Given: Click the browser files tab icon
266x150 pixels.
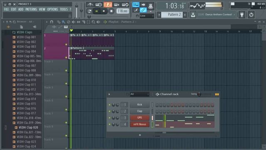Looking at the screenshot, I should click(21, 27).
